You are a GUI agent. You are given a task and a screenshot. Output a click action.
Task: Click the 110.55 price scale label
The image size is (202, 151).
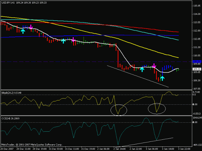197,56
